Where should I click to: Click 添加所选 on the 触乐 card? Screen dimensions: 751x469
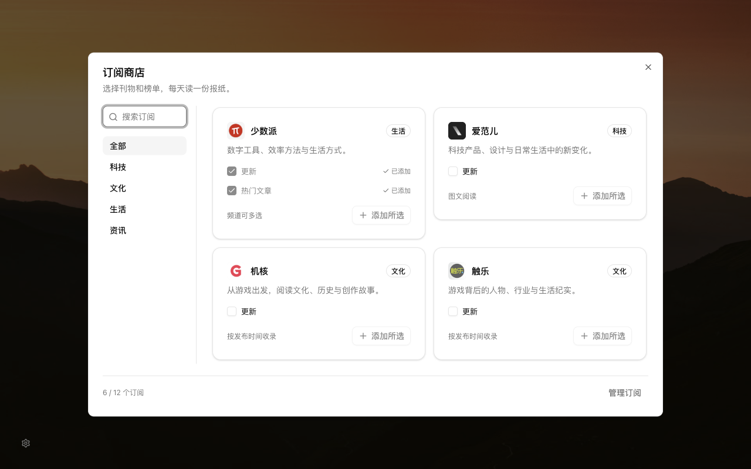point(603,336)
